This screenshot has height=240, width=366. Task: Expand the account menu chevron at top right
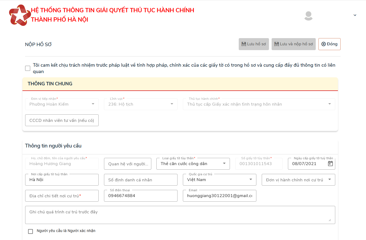tap(355, 15)
